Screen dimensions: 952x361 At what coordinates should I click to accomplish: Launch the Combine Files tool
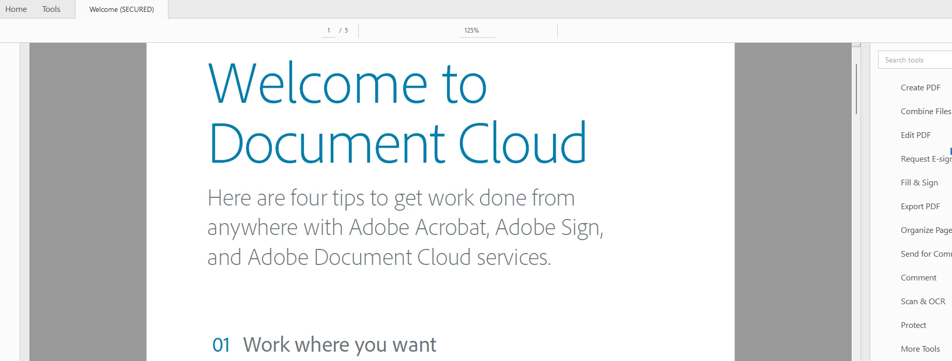926,112
